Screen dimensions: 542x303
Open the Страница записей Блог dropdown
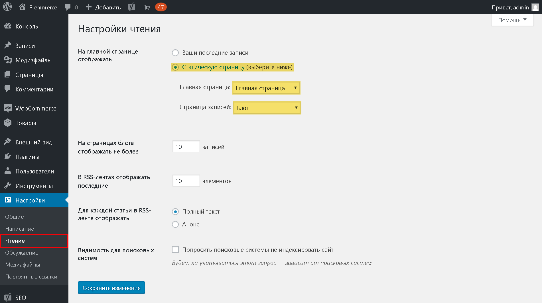tap(267, 108)
